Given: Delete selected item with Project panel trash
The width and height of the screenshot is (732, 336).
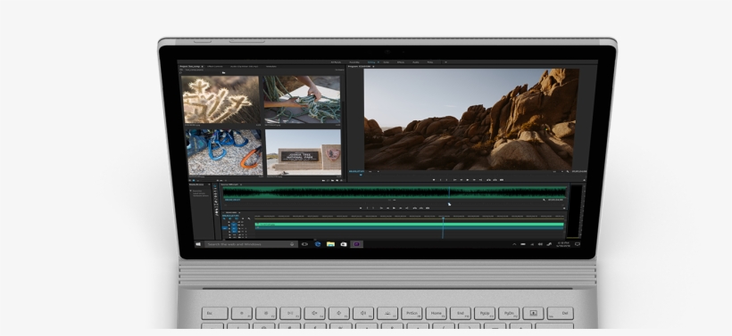Looking at the screenshot, I should click(341, 180).
